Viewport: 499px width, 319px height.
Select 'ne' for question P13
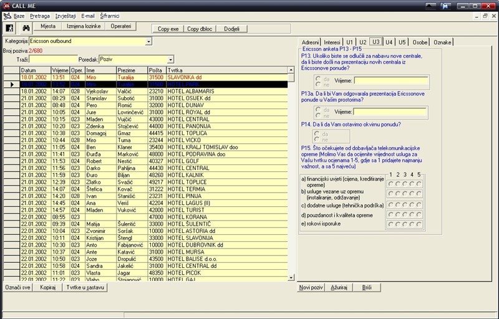318,84
